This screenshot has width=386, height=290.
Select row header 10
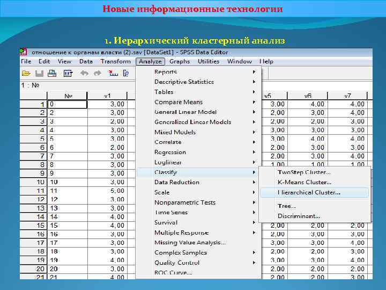tap(33, 182)
